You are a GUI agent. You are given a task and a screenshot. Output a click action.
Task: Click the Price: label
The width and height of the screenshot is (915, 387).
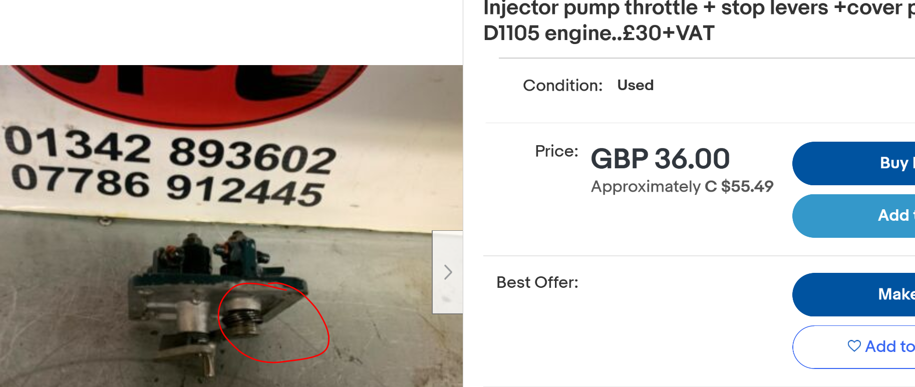[x=556, y=151]
